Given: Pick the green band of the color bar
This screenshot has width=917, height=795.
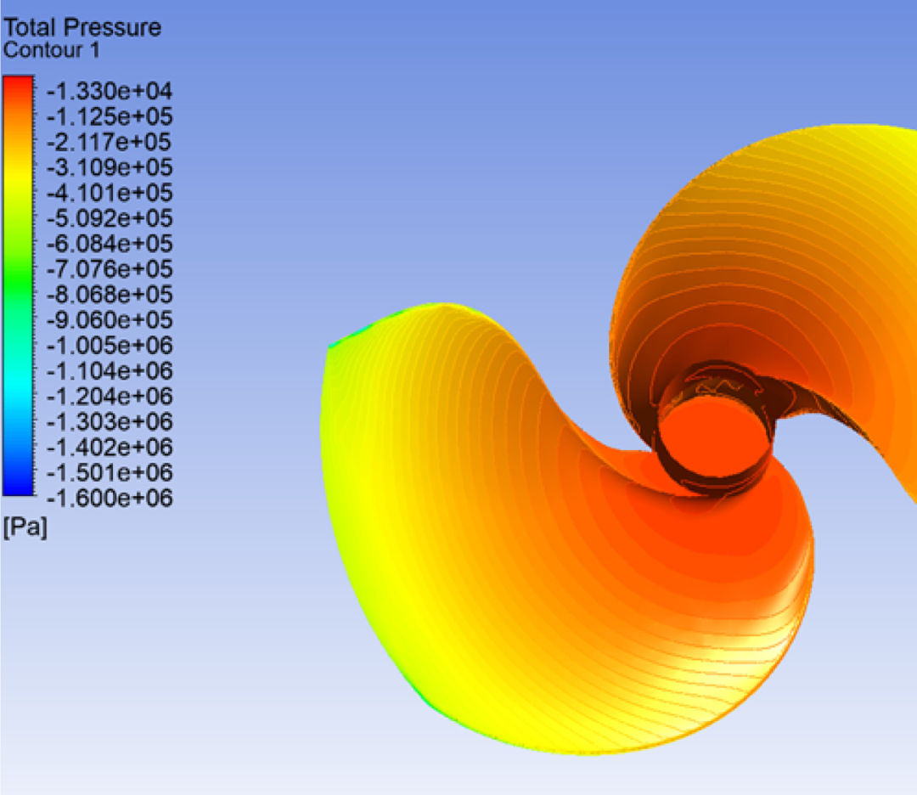Looking at the screenshot, I should [18, 272].
